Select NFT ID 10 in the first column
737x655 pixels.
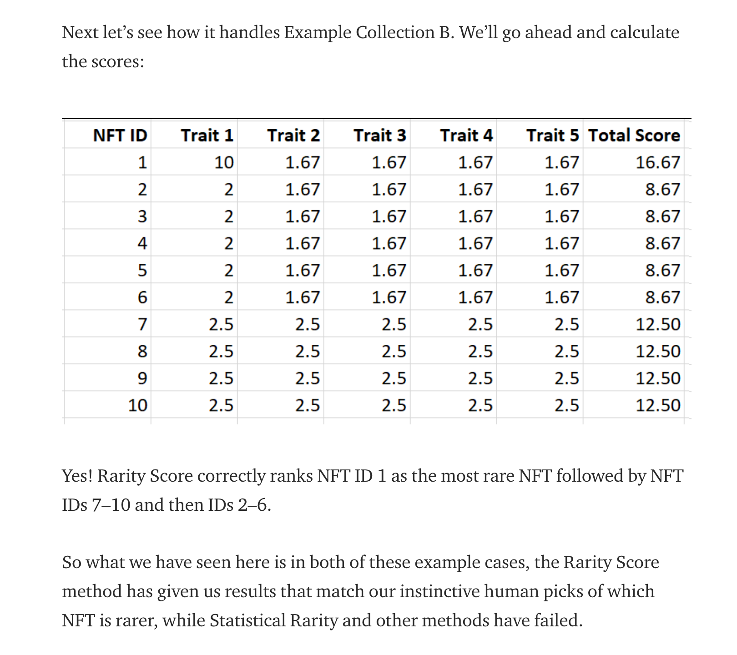138,405
